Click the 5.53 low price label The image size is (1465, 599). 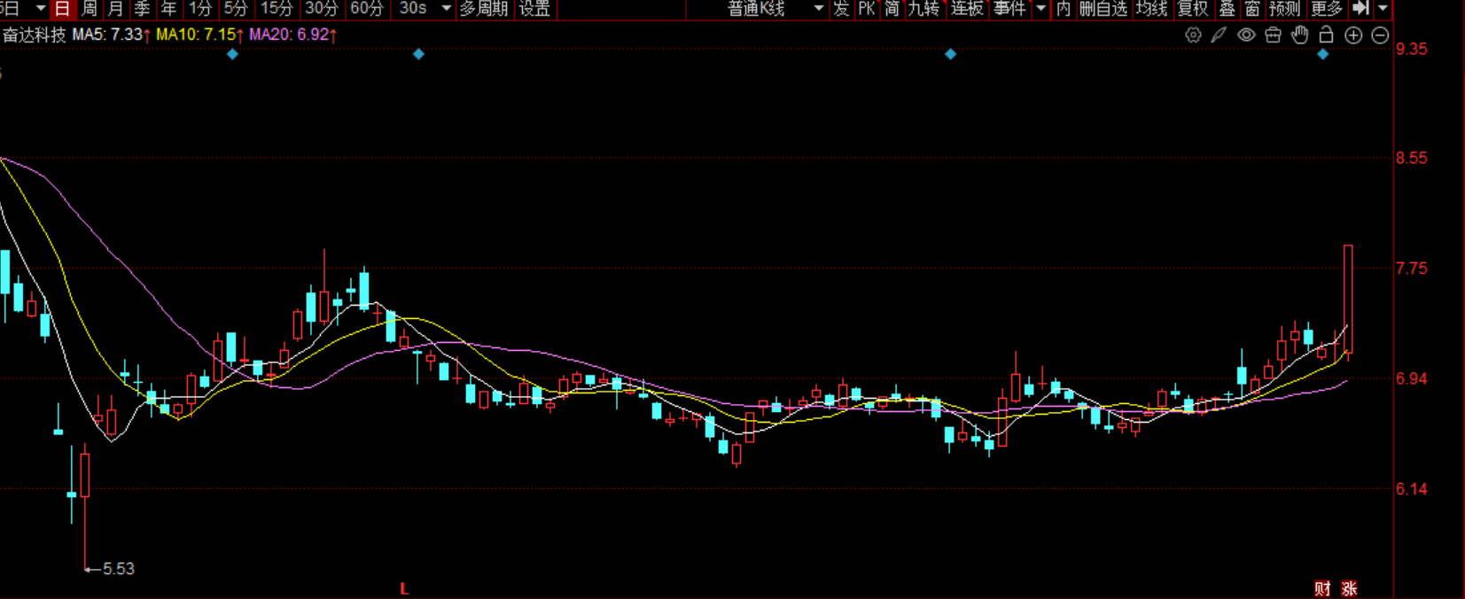(118, 569)
